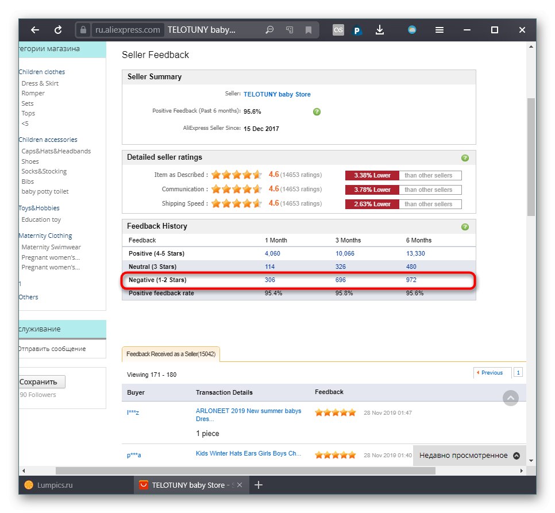Open help icon in Detailed seller ratings
This screenshot has height=513, width=555.
[465, 158]
